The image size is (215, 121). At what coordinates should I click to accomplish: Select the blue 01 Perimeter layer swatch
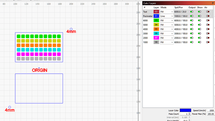[156, 16]
